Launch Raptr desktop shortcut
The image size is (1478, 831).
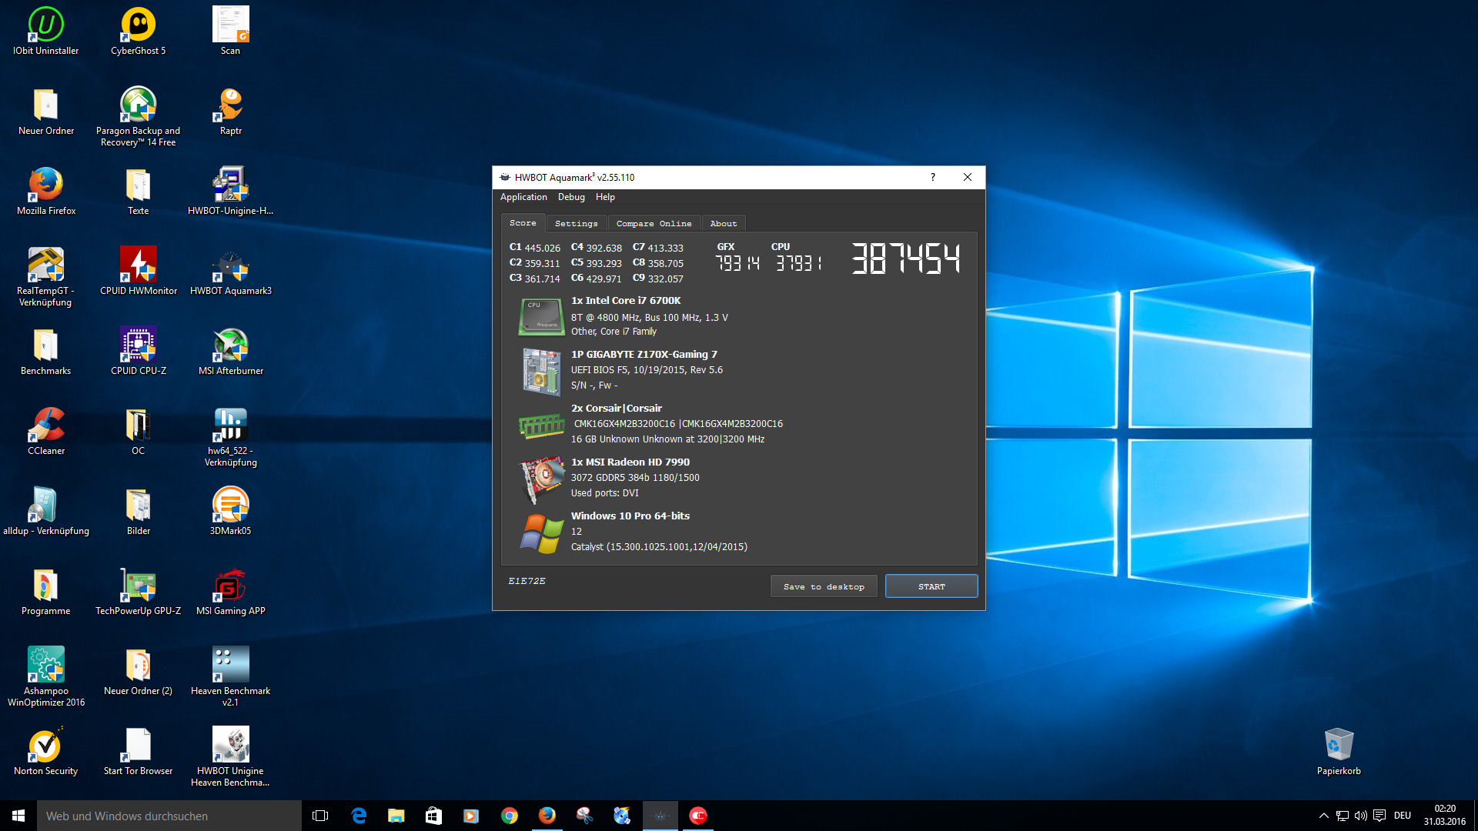tap(230, 112)
